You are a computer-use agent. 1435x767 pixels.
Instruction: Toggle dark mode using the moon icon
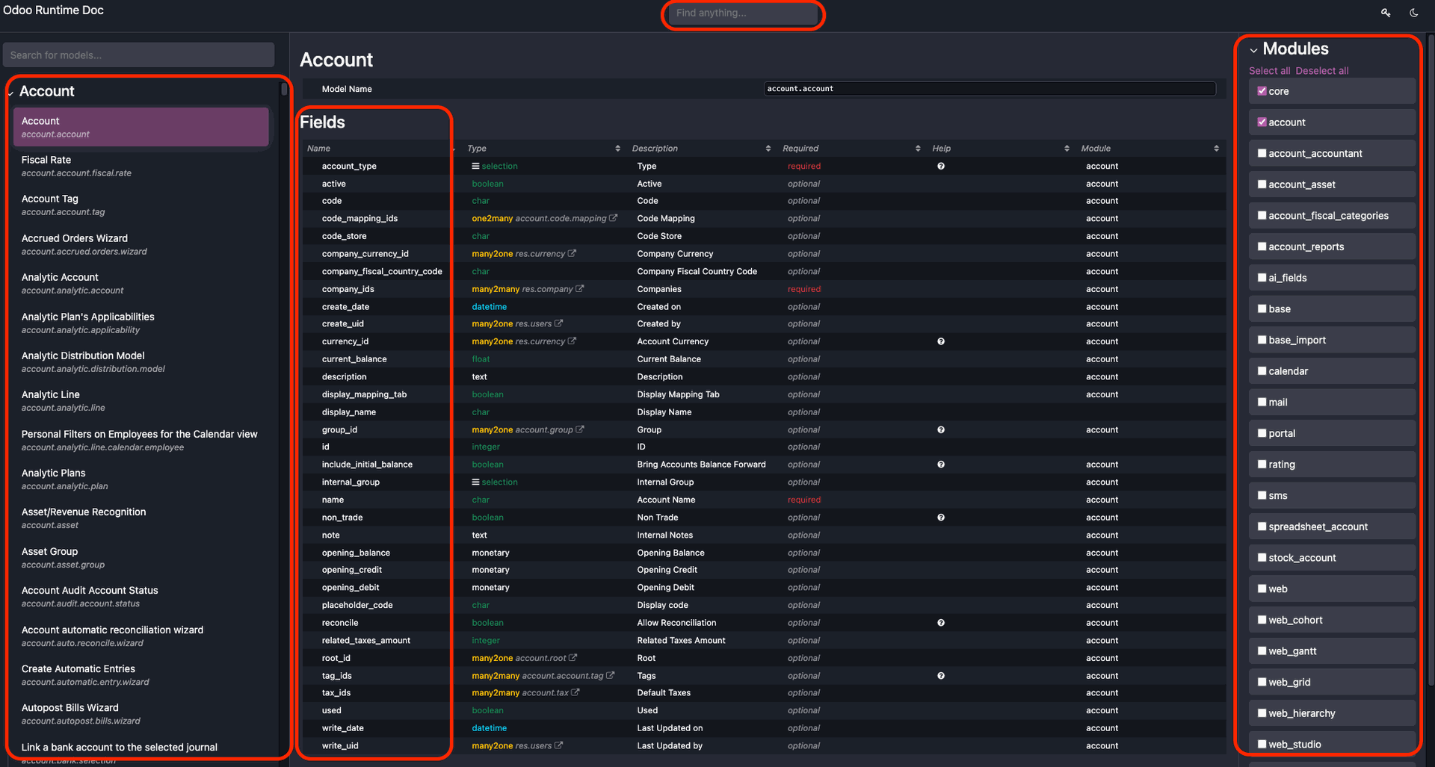coord(1414,12)
